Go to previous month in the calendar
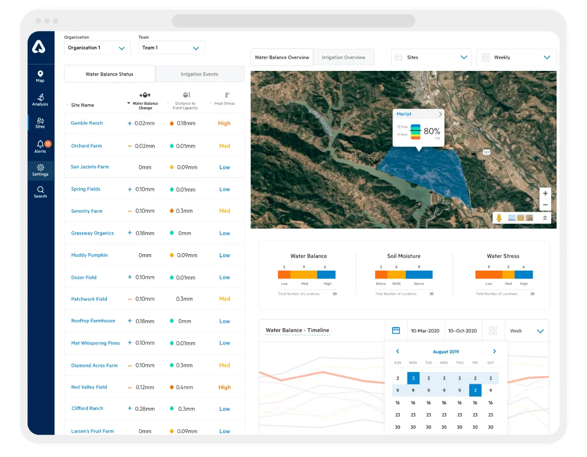Image resolution: width=587 pixels, height=457 pixels. 398,351
